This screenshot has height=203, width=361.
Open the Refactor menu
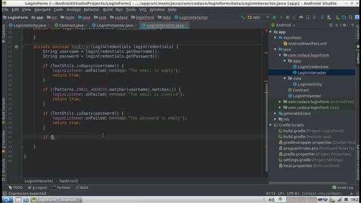tap(91, 10)
